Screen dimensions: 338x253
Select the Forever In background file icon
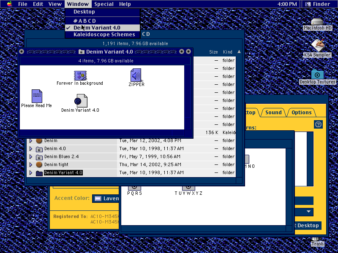tap(80, 75)
